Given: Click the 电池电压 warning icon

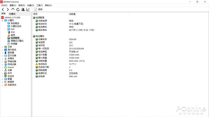Looking at the screenshot, I should (37, 64).
